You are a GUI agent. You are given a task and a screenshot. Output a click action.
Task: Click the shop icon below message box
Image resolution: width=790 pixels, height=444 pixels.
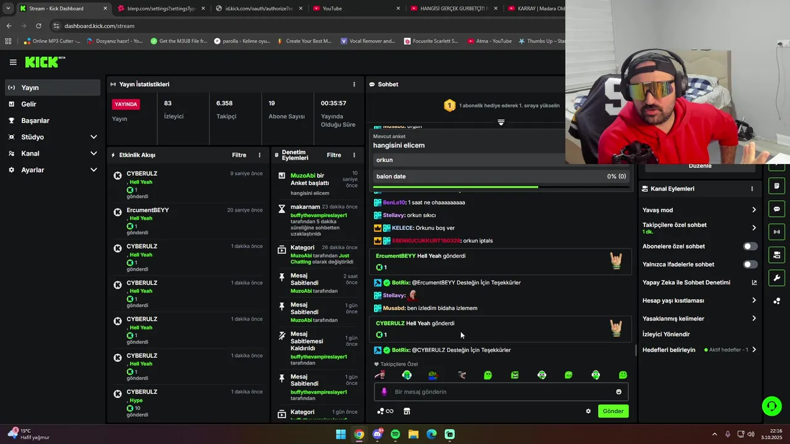point(407,411)
